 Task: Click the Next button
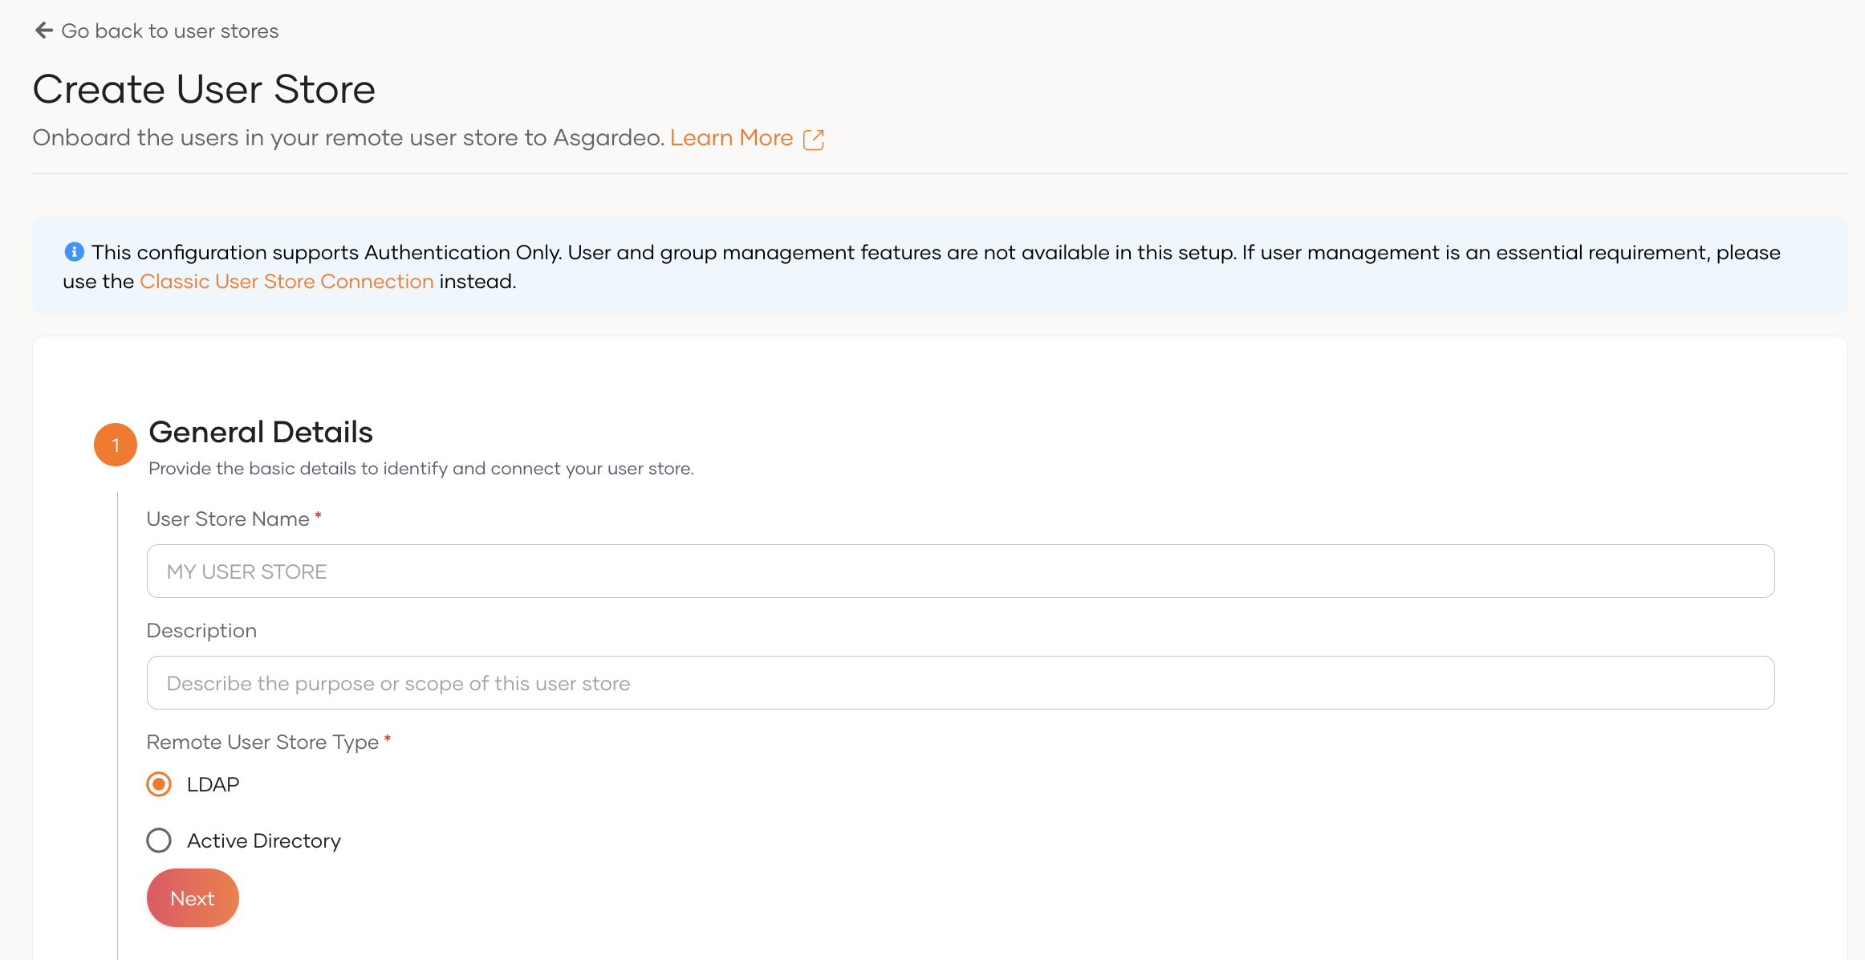point(193,898)
